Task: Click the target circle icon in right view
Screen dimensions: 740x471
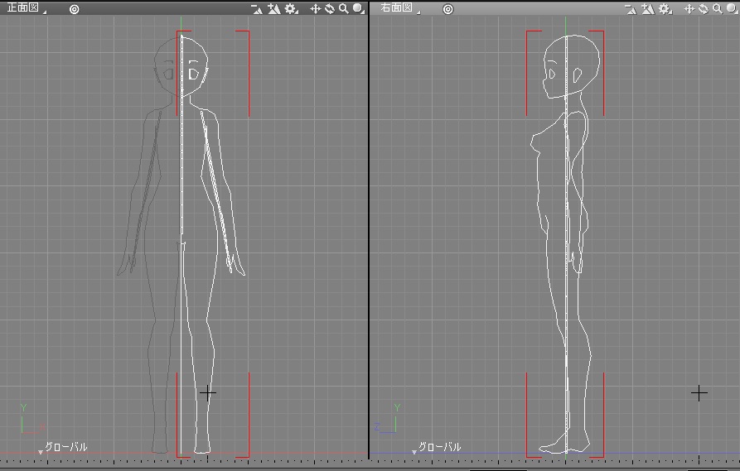Action: point(448,9)
